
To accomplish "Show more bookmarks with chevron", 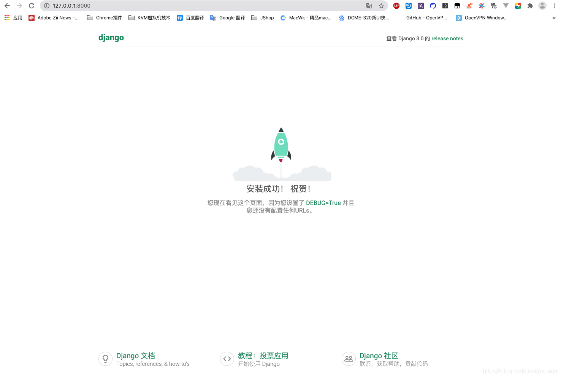I will 554,18.
